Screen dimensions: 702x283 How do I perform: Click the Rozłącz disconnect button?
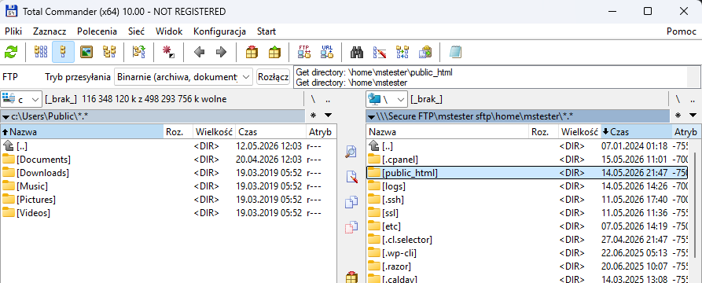273,77
